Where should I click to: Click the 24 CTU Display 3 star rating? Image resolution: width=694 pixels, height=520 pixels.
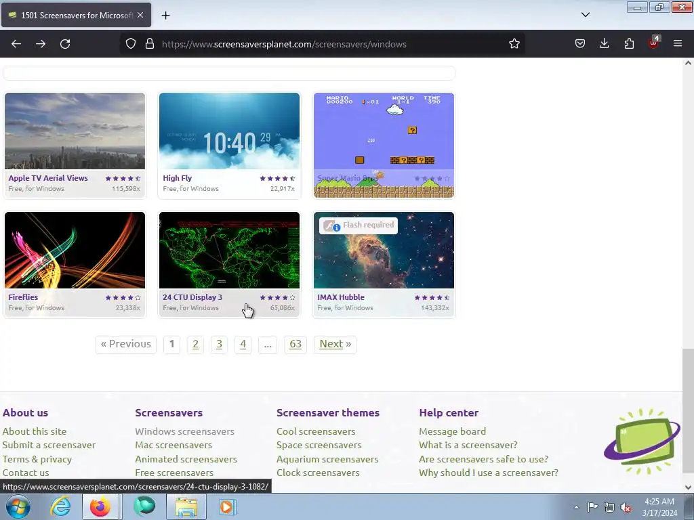click(x=277, y=298)
